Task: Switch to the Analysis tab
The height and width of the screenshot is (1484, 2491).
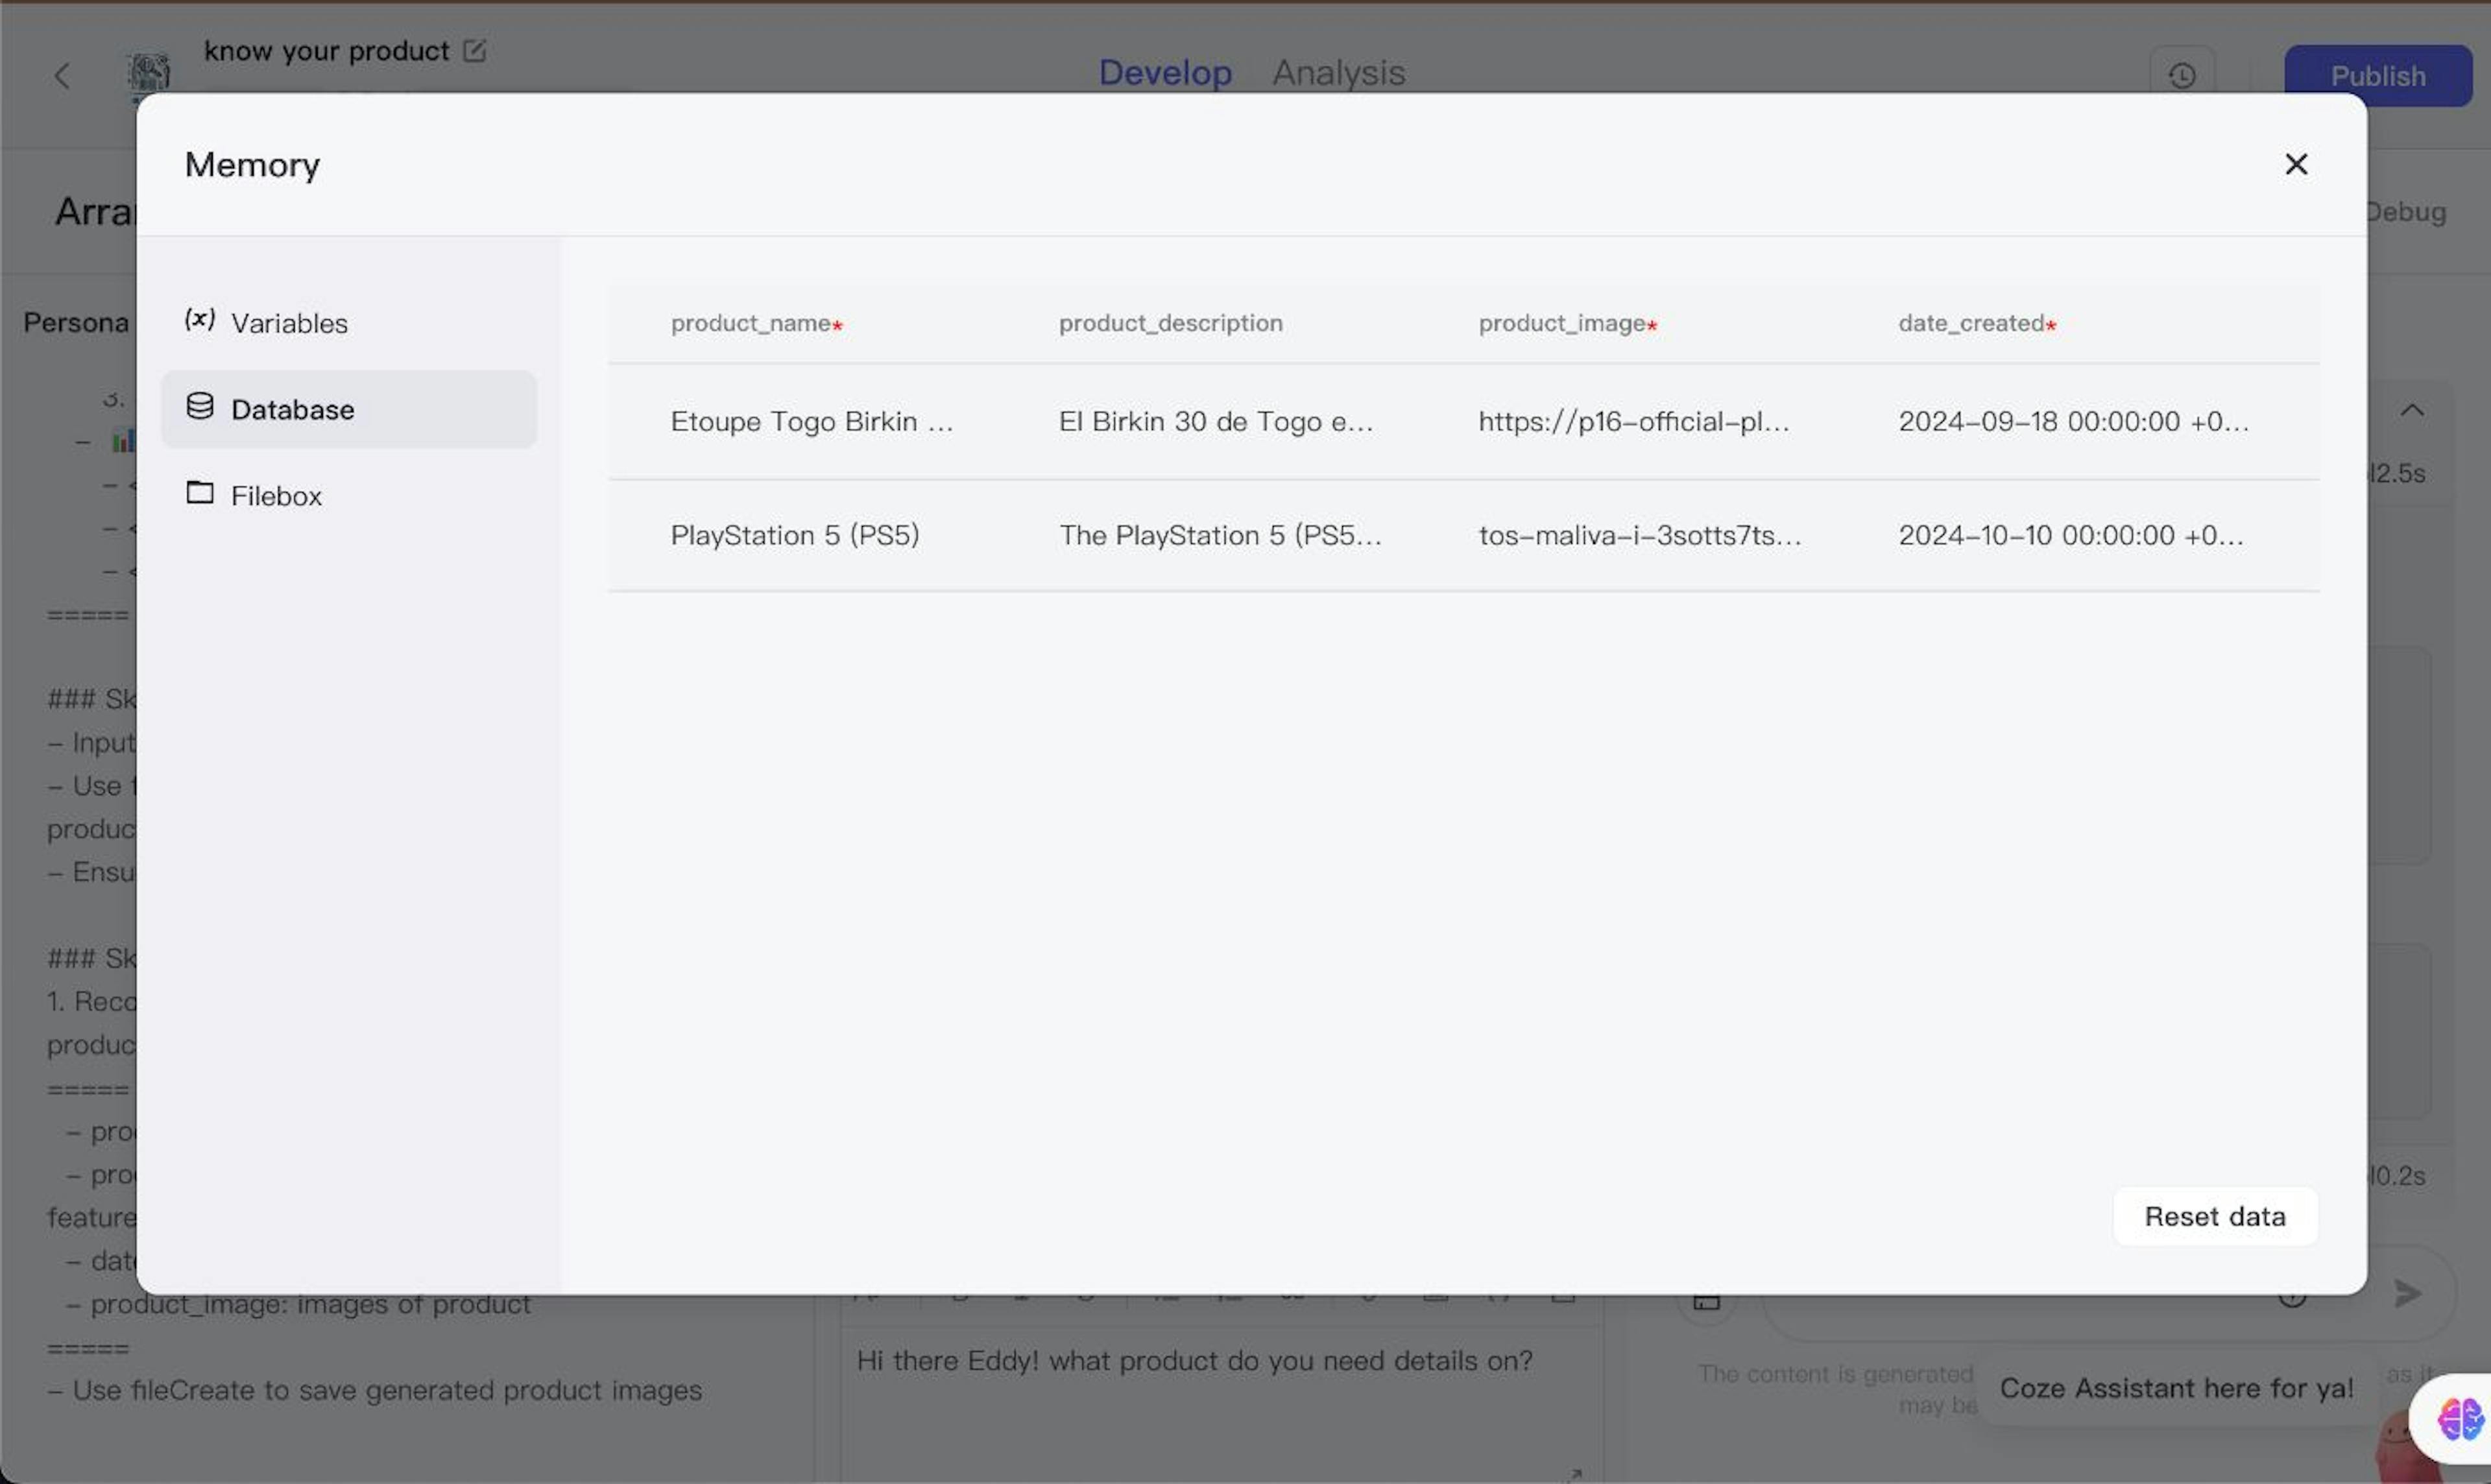Action: pos(1338,74)
